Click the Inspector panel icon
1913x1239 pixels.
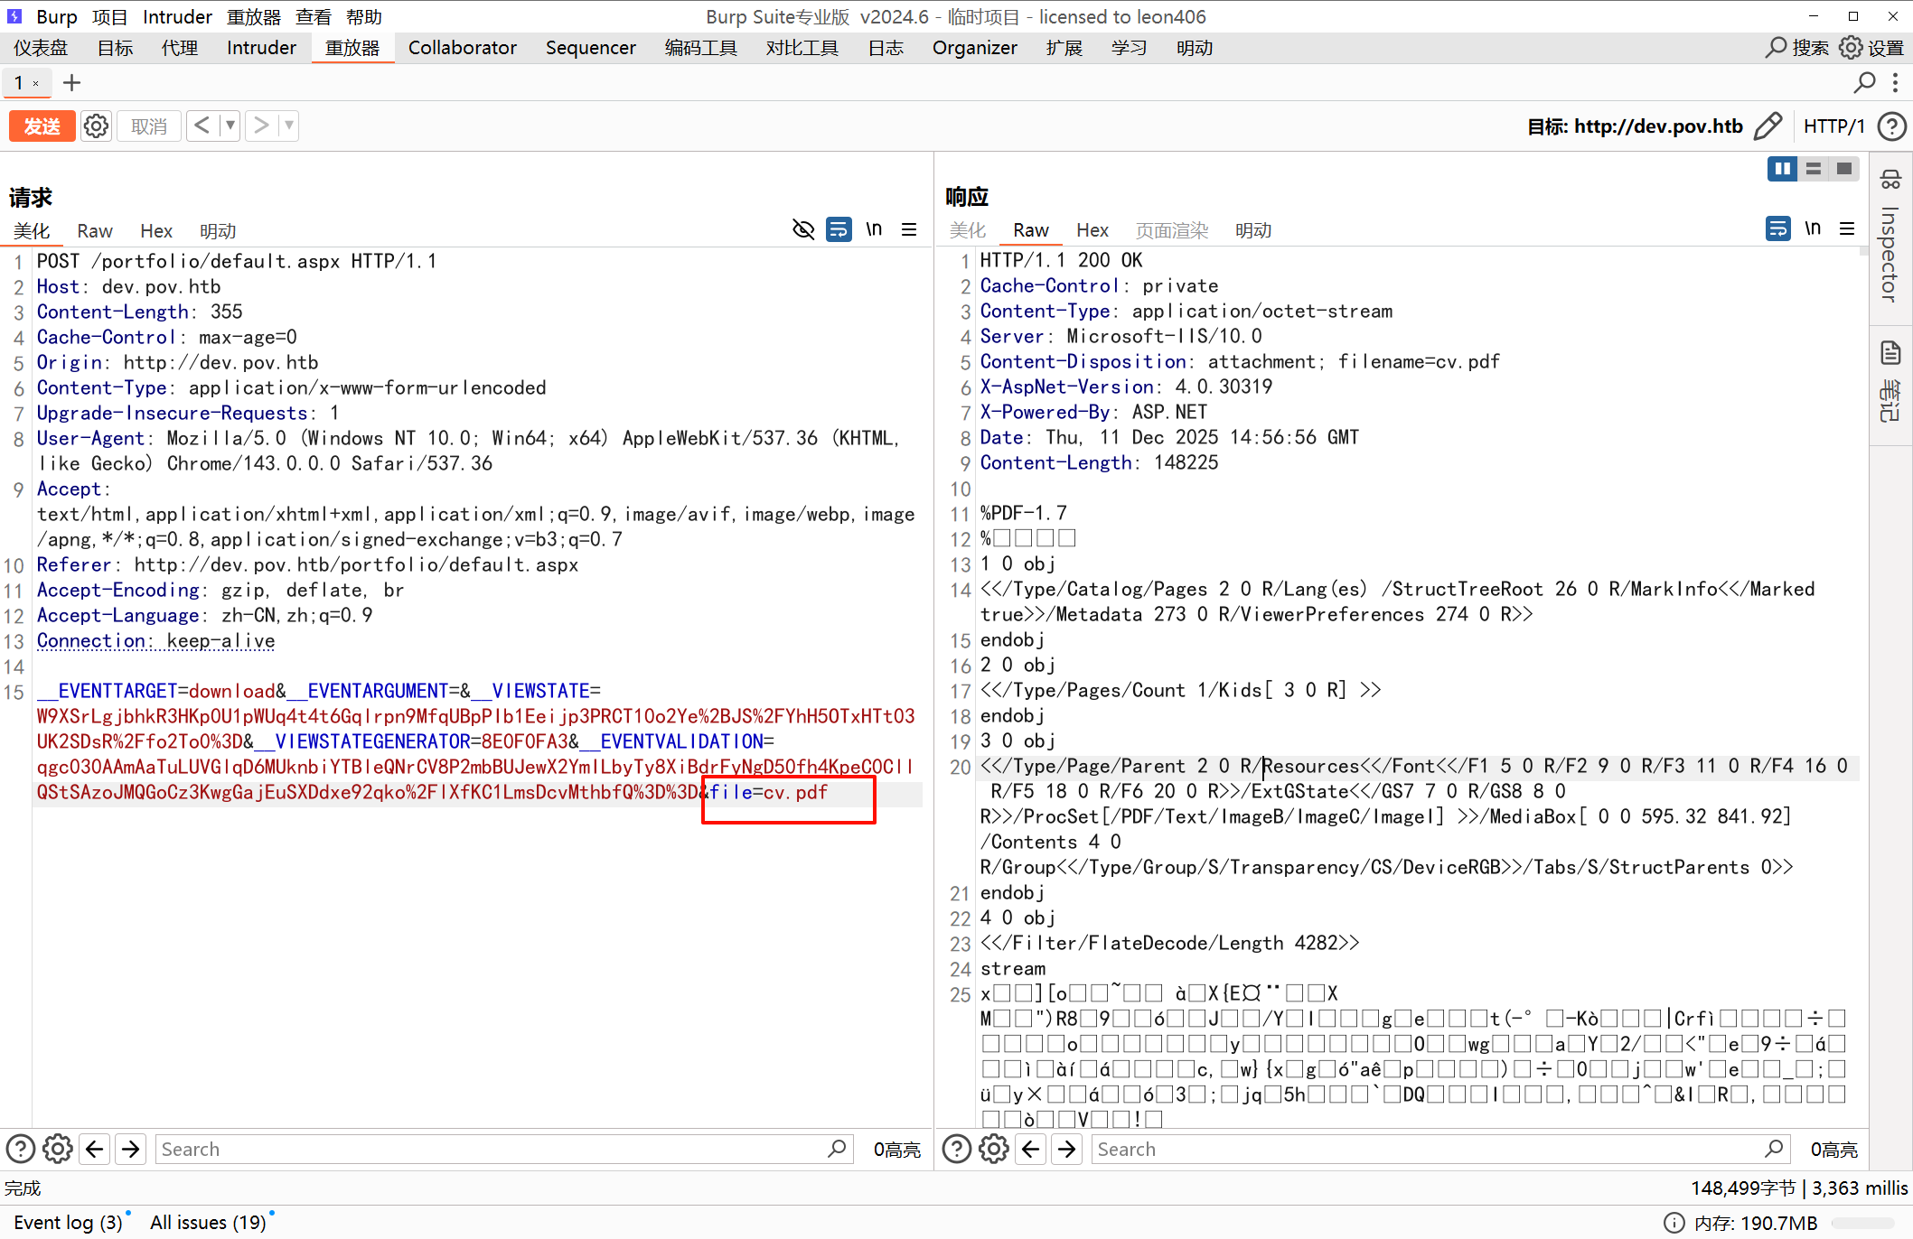pyautogui.click(x=1890, y=180)
